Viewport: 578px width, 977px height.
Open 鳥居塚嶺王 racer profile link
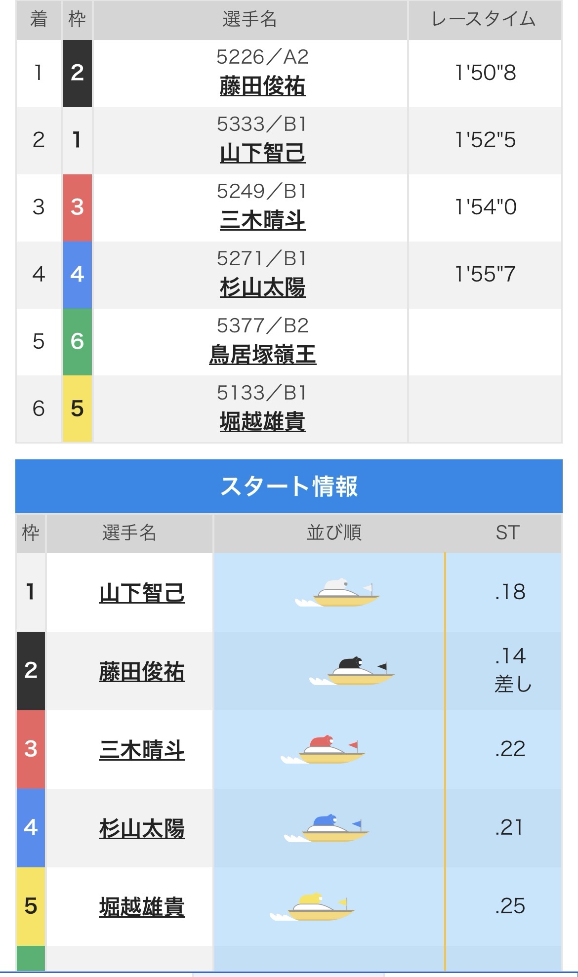click(x=262, y=355)
